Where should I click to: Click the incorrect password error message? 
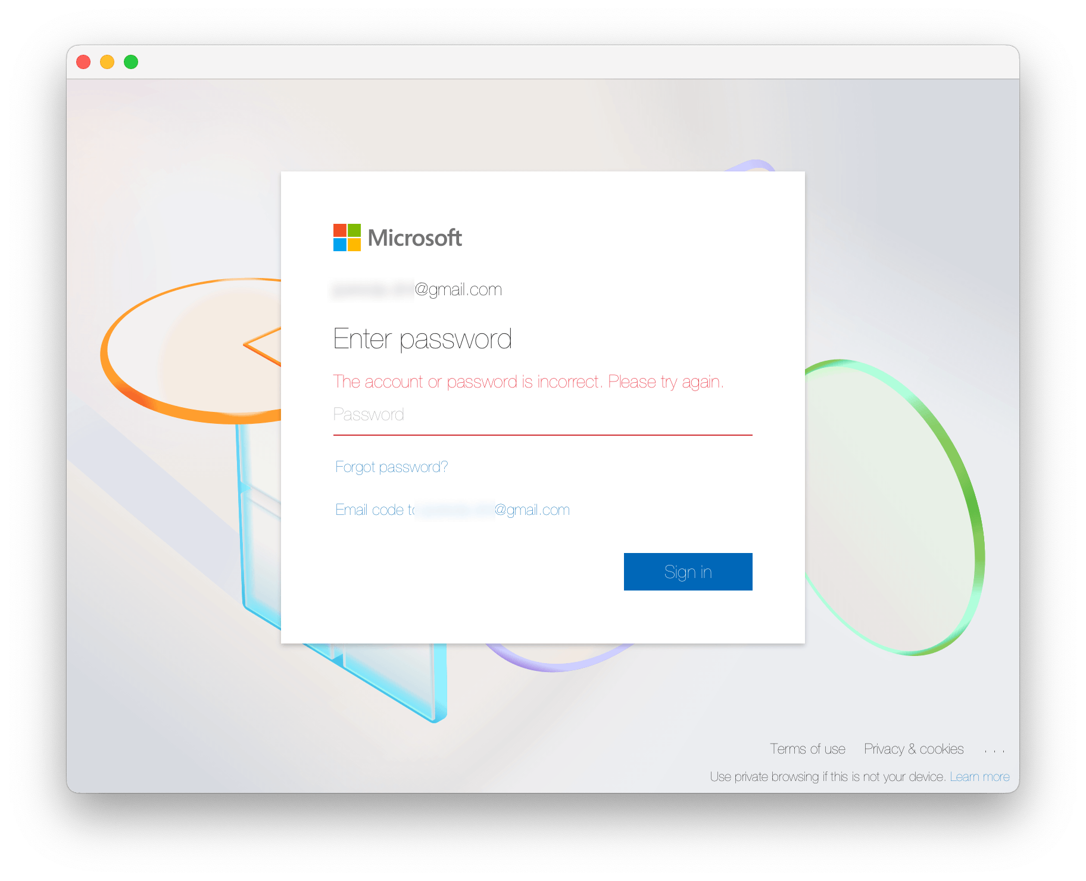[x=528, y=382]
